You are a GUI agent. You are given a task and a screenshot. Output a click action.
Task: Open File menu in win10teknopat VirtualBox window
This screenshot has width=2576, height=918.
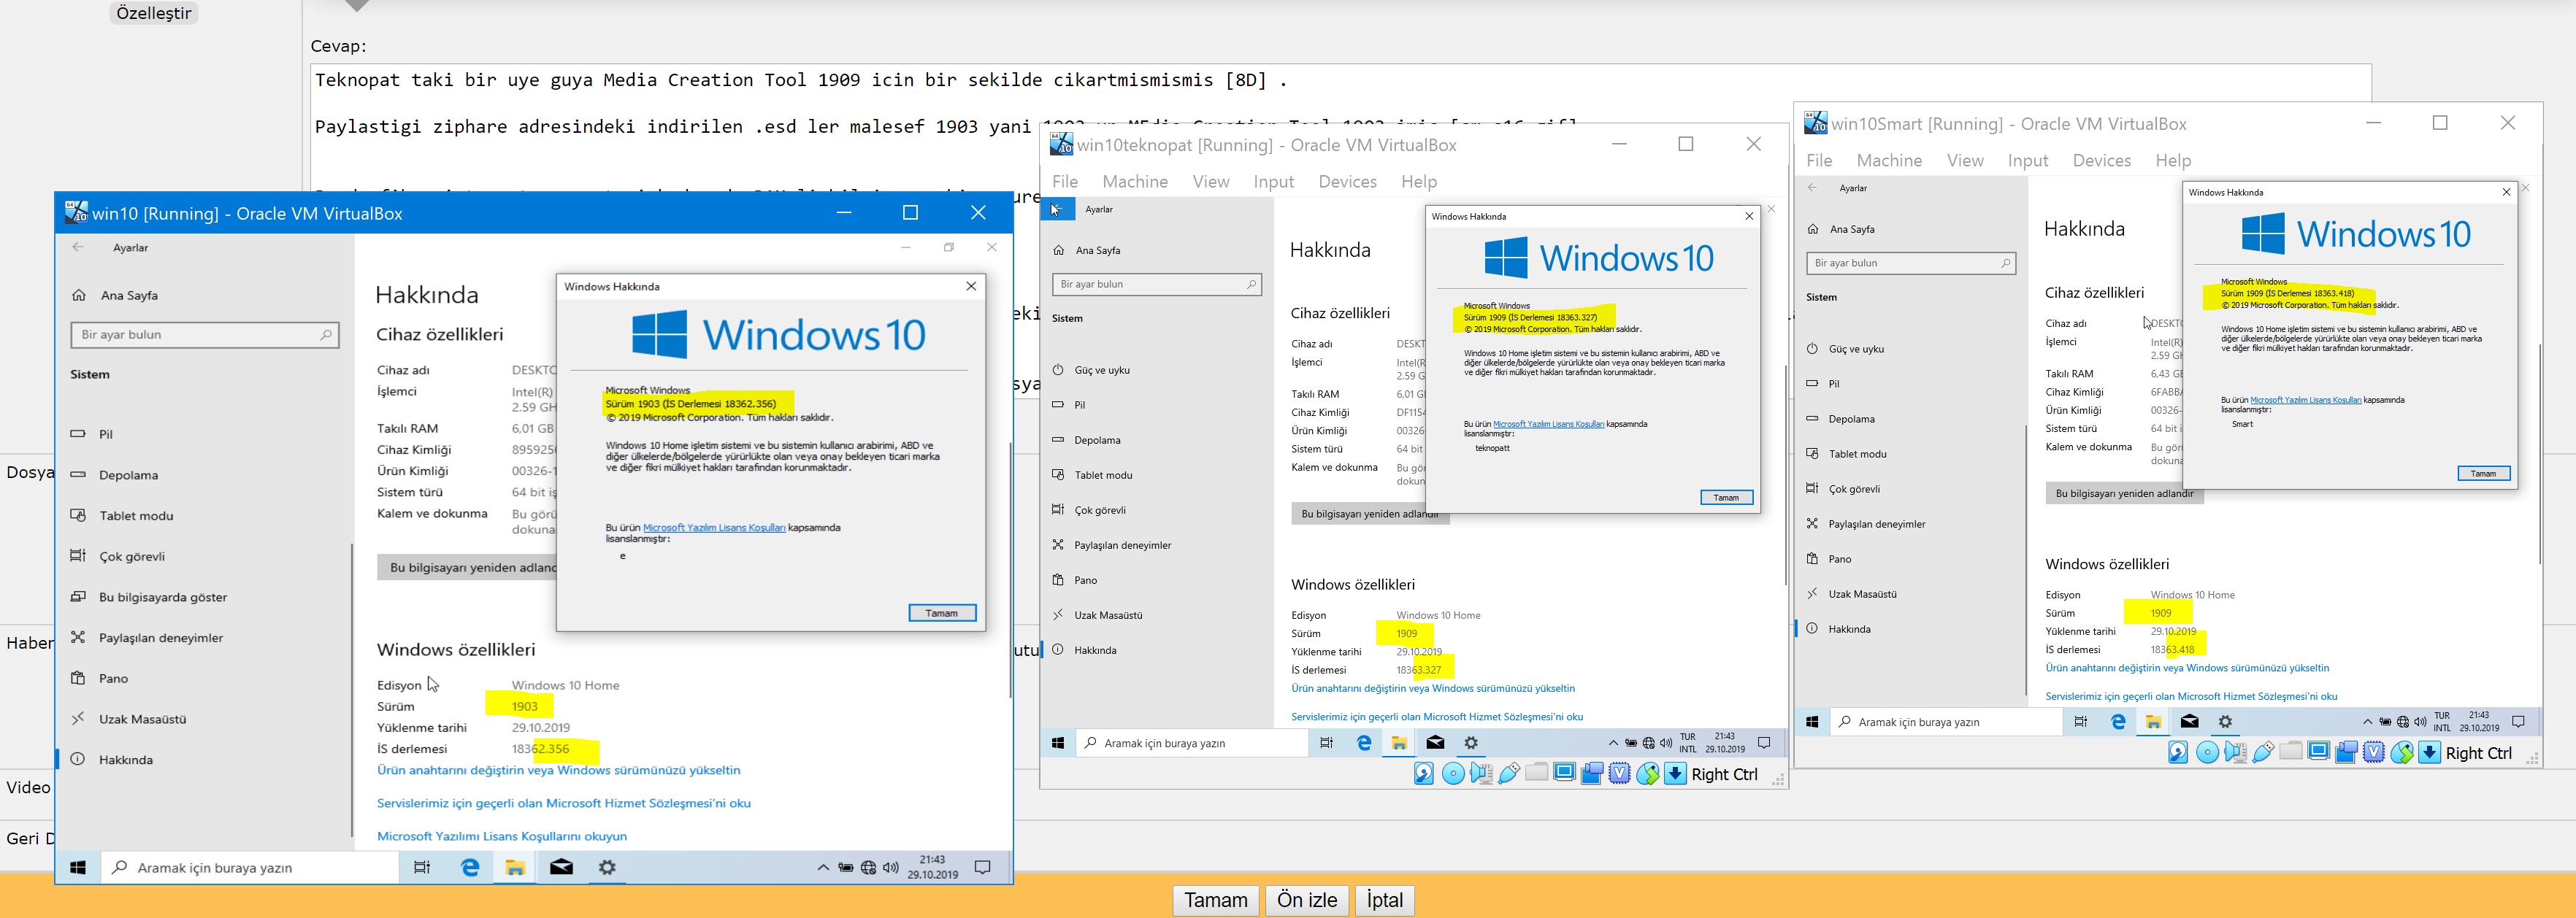pyautogui.click(x=1065, y=181)
